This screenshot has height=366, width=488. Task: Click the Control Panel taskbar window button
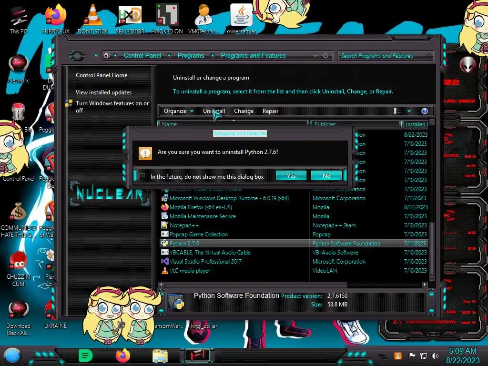[x=197, y=356]
